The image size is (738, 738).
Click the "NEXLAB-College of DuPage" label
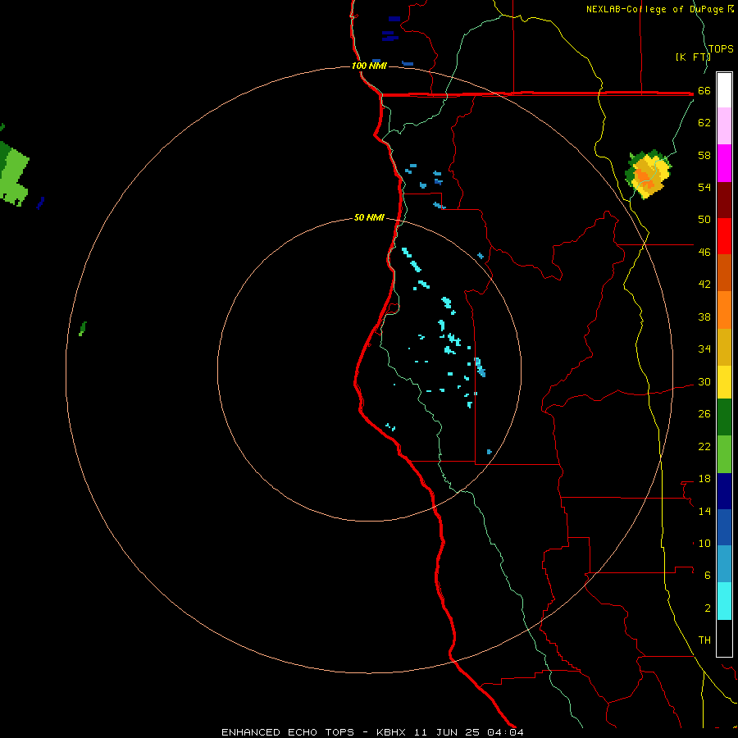point(654,9)
